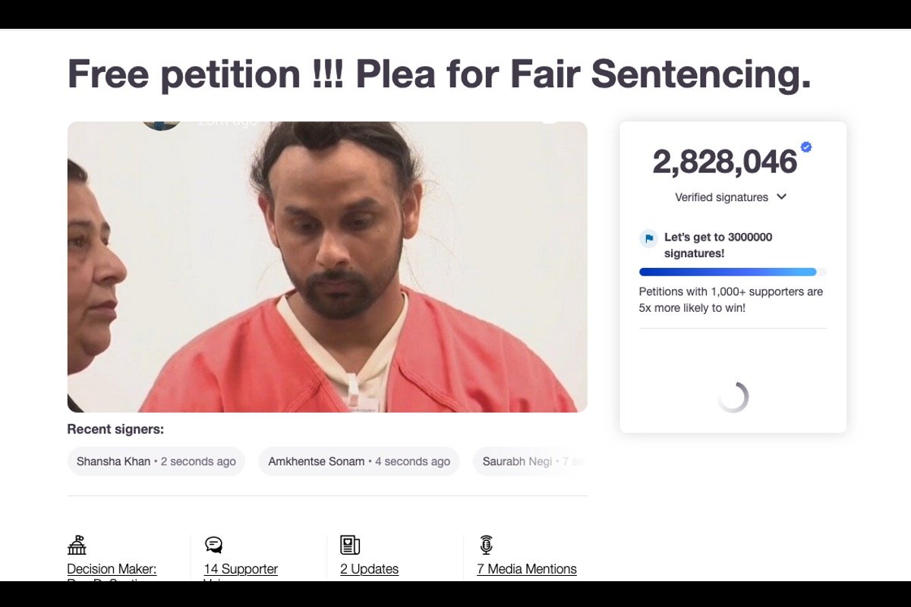
Task: Select recent signer Saurabh Negi chip
Action: (x=530, y=461)
